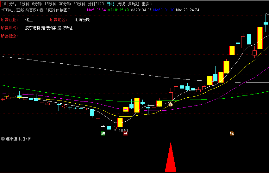Select the 分钟*120 period tab
Viewport: 269px width, 173px height.
[96, 4]
